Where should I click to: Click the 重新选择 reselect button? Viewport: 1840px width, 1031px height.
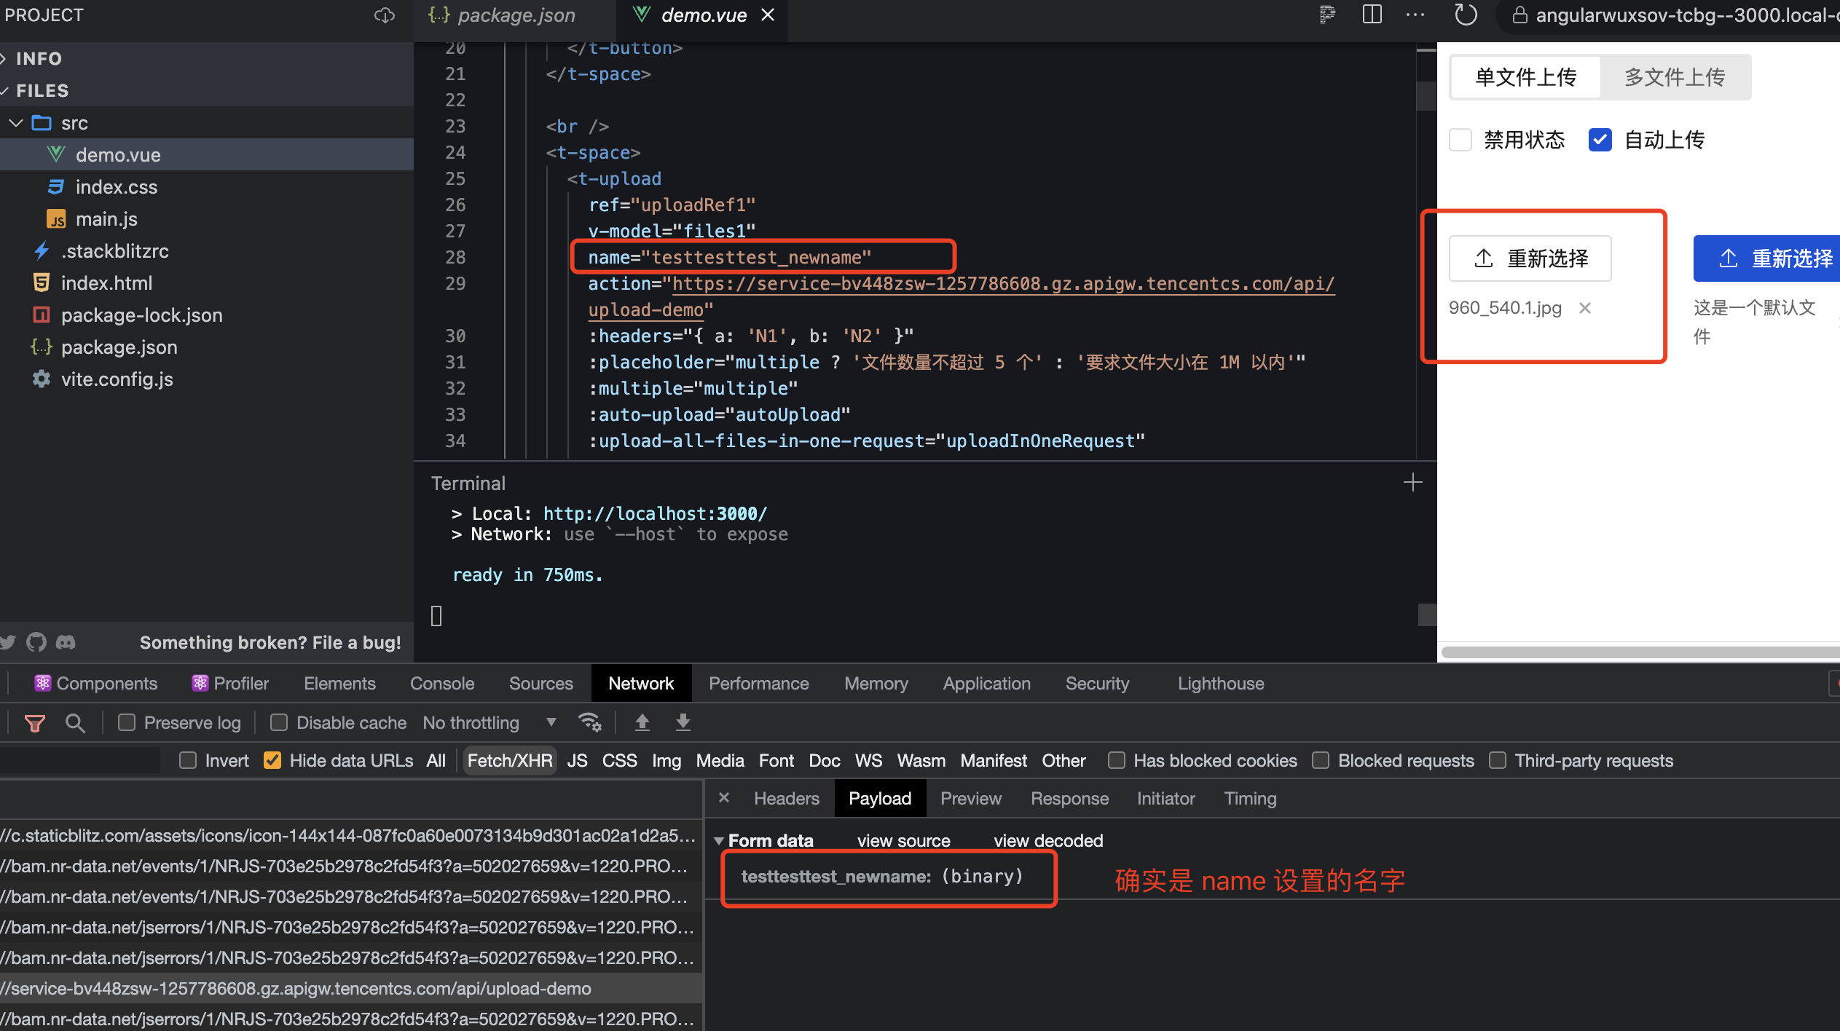coord(1529,258)
